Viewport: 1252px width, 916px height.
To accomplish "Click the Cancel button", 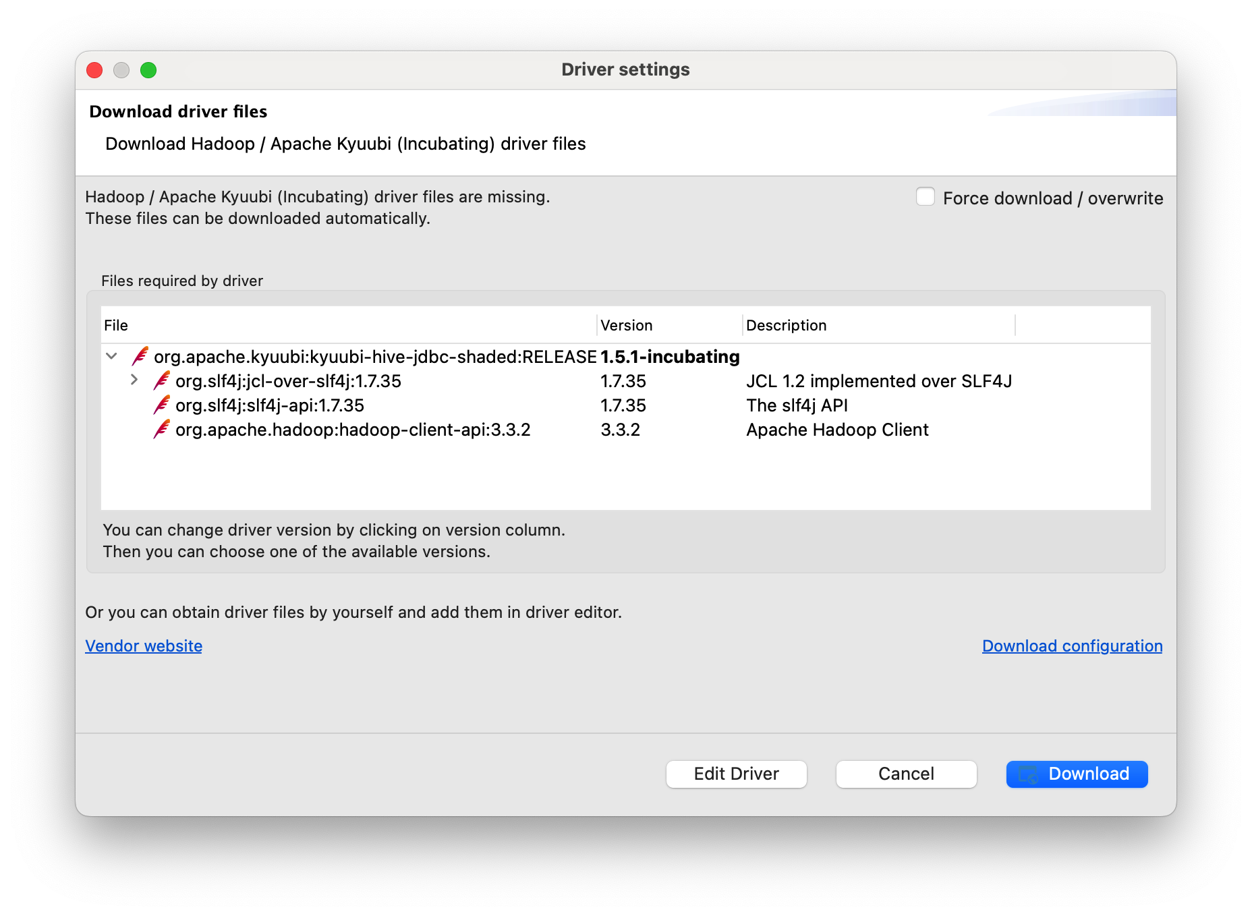I will [x=906, y=774].
